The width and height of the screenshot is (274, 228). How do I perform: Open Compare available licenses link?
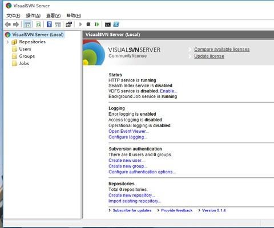click(x=222, y=50)
